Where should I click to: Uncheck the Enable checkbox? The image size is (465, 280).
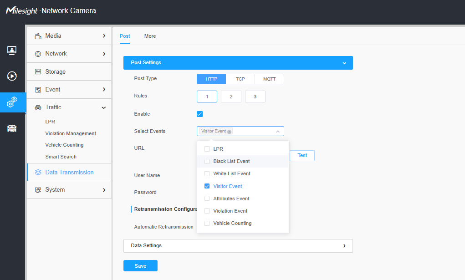[199, 114]
